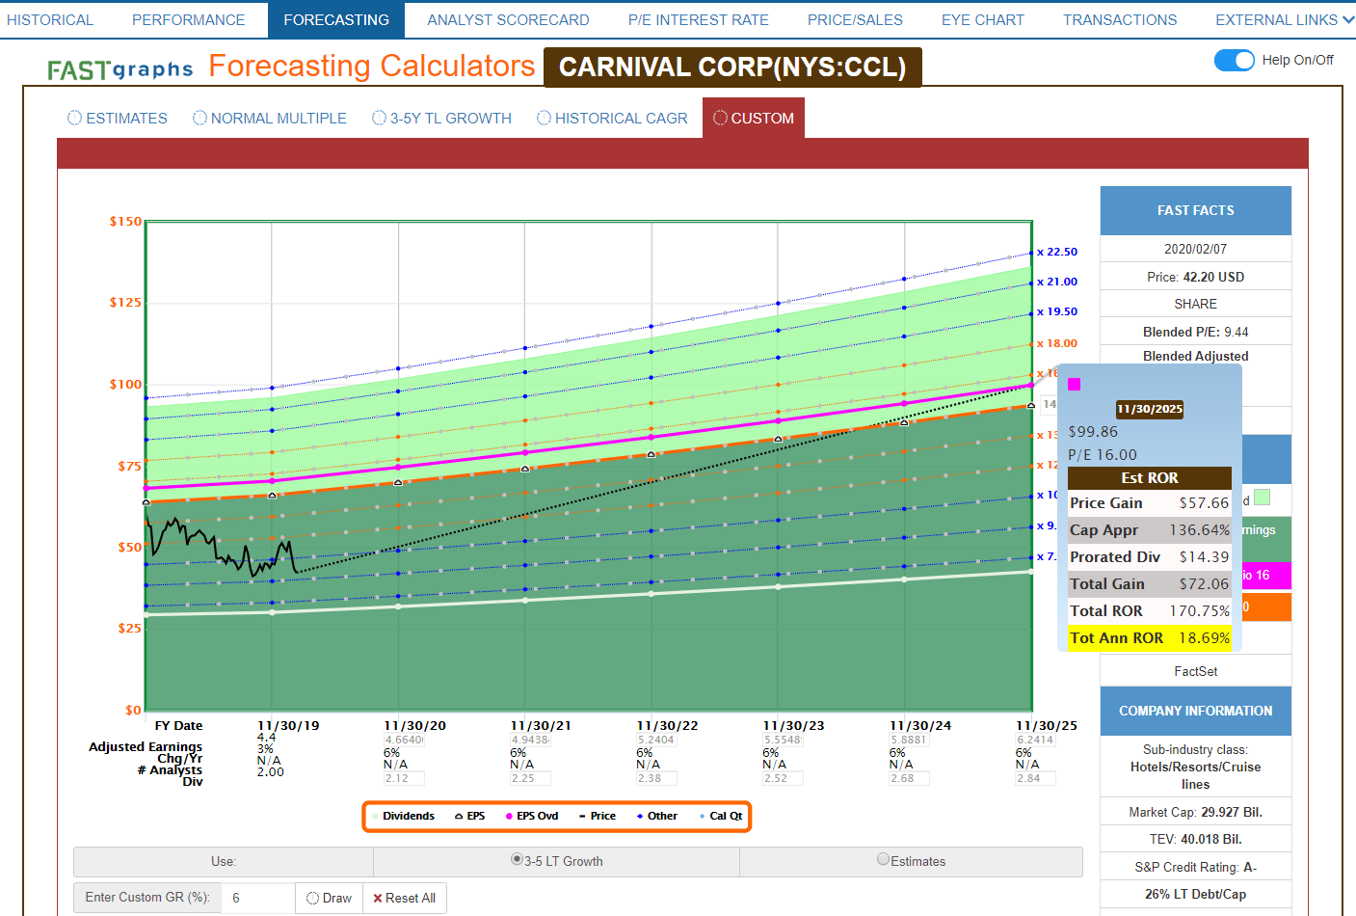Click the magenta 'io 16' color bar
This screenshot has width=1356, height=916.
pos(1267,575)
